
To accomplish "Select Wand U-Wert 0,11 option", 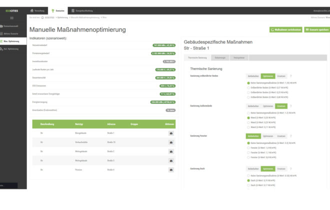I will click(248, 127).
